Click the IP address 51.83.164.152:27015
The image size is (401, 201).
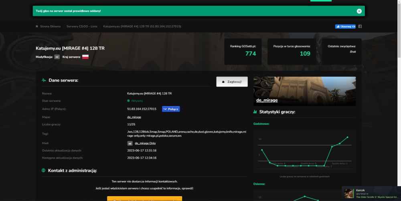tap(142, 109)
